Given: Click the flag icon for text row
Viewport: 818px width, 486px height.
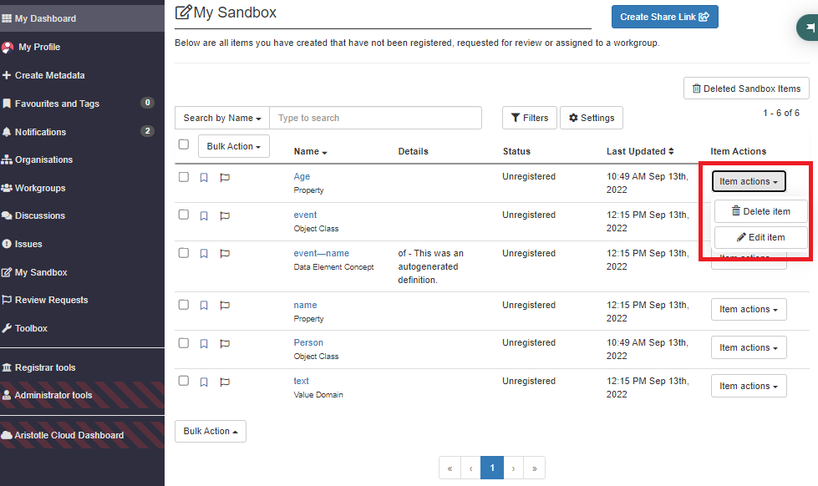Looking at the screenshot, I should coord(225,382).
